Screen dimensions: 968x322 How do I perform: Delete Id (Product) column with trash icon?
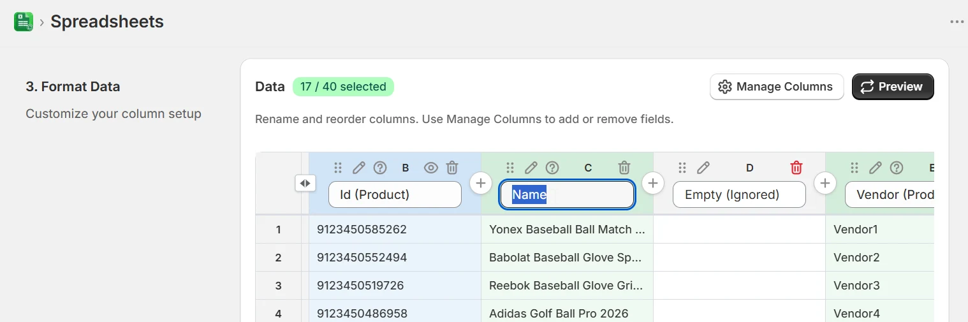pyautogui.click(x=452, y=168)
